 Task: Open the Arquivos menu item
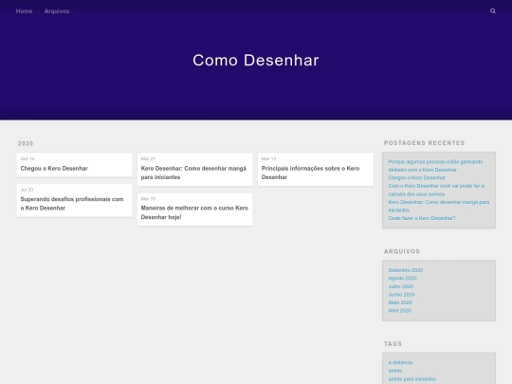pos(57,11)
